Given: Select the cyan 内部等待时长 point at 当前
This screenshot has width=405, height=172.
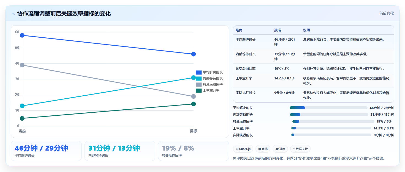Looking at the screenshot, I should 22,106.
